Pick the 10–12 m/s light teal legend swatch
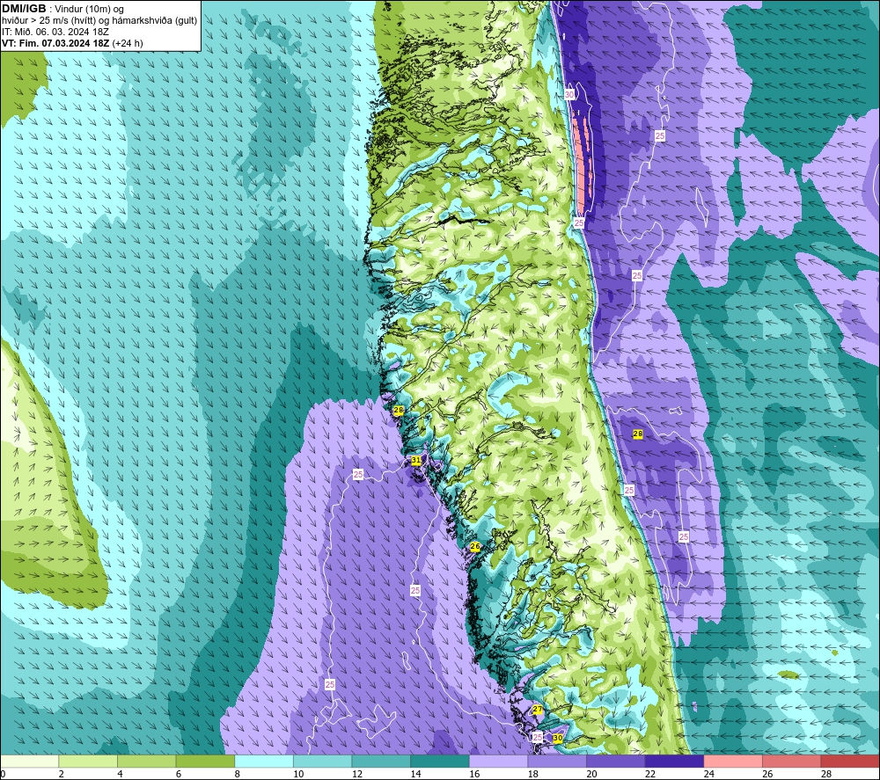This screenshot has width=880, height=780. [x=322, y=762]
